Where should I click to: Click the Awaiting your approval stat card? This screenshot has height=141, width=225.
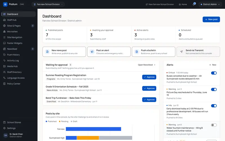click(x=109, y=34)
